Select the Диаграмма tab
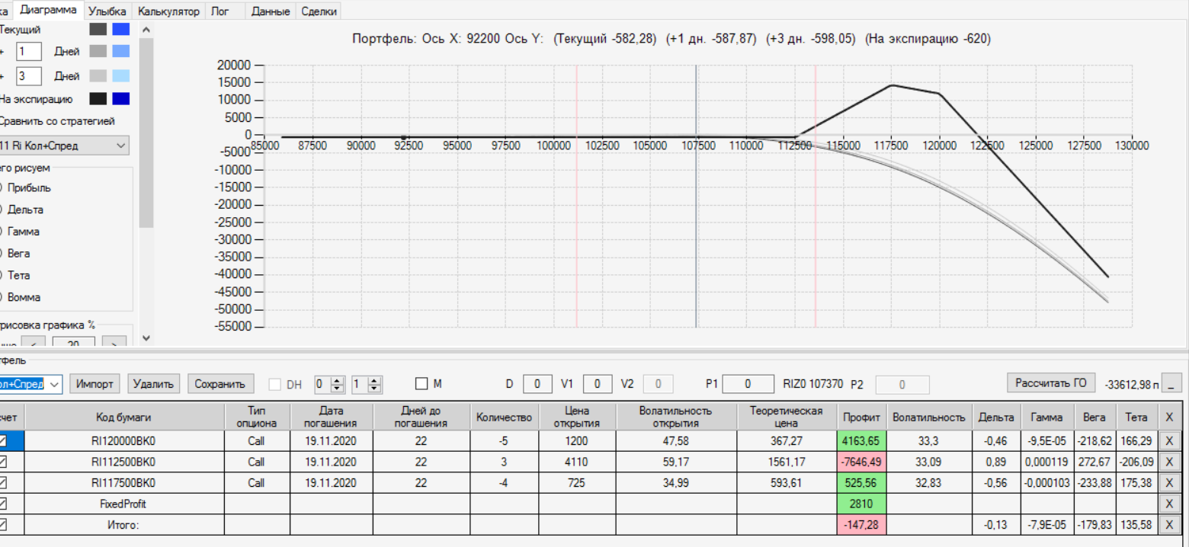This screenshot has height=547, width=1189. point(49,10)
